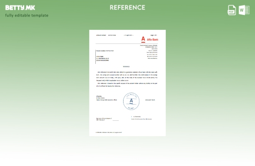Click the page number in document header
Screen dimensions: 255x166
[x=153, y=35]
